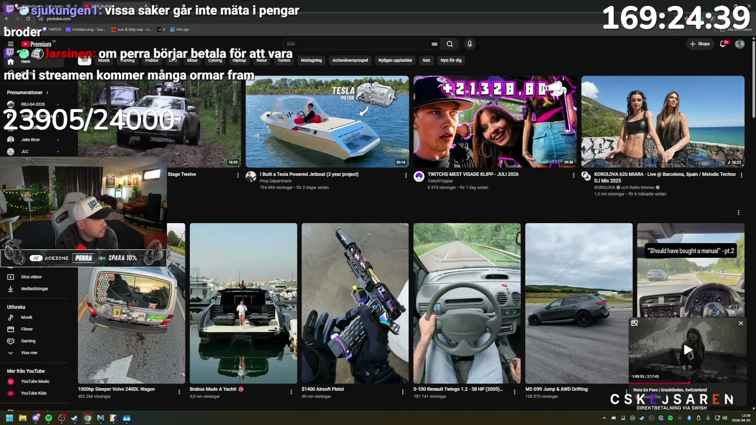Viewport: 756px width, 425px height.
Task: Open the RBJ-04-2026 subscription entry
Action: tap(33, 104)
